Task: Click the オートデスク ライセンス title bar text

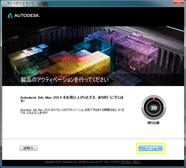Action: 23,4
